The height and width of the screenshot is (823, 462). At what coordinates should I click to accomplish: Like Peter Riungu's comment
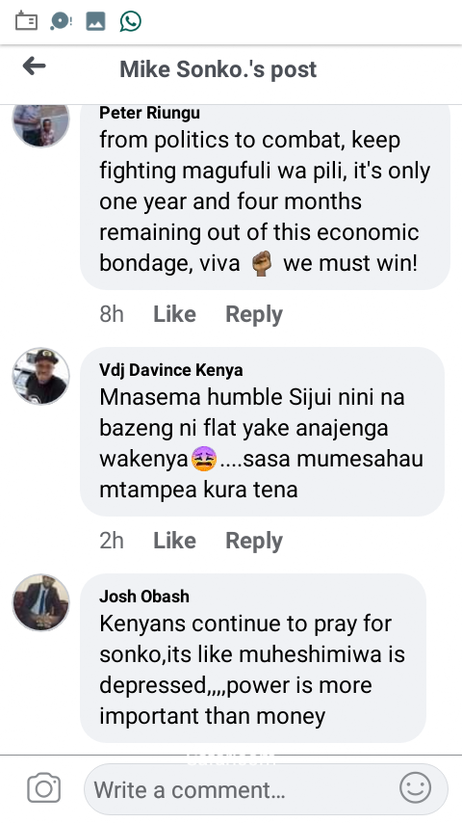pos(174,314)
